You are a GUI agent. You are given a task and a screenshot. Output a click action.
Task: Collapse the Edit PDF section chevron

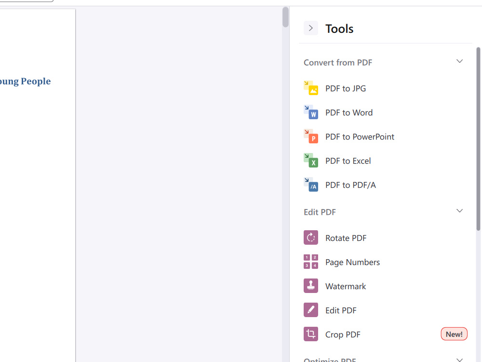(459, 211)
